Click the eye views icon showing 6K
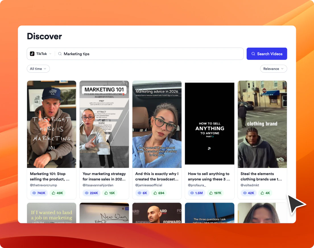This screenshot has width=314, height=248. [139, 193]
